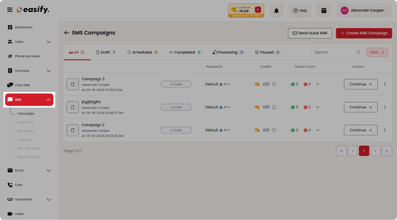Screen dimensions: 397x220
Task: Collapse the SMS sidebar menu
Action: click(49, 100)
